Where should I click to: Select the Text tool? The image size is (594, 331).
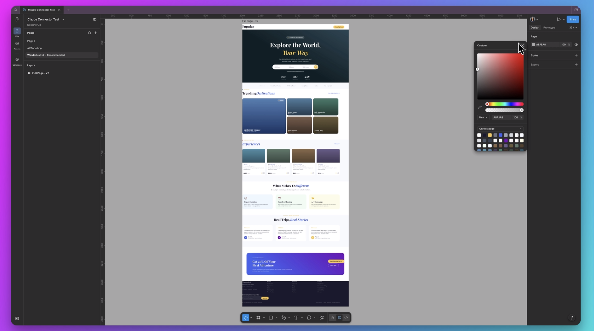pos(296,318)
